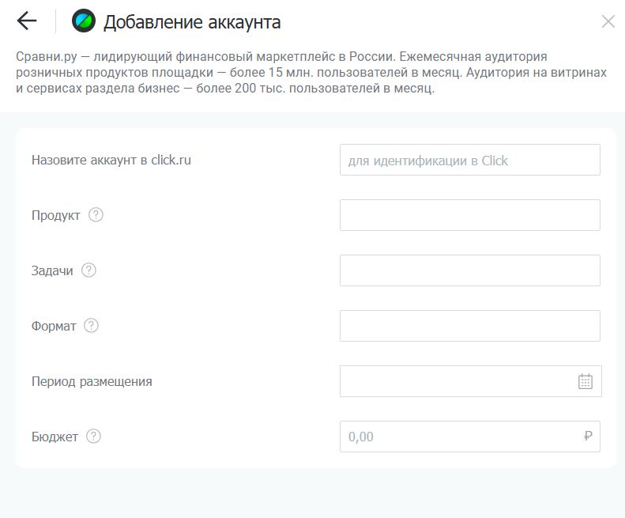Click the ruble sign in the budget field
Viewport: 625px width, 518px height.
pyautogui.click(x=588, y=437)
